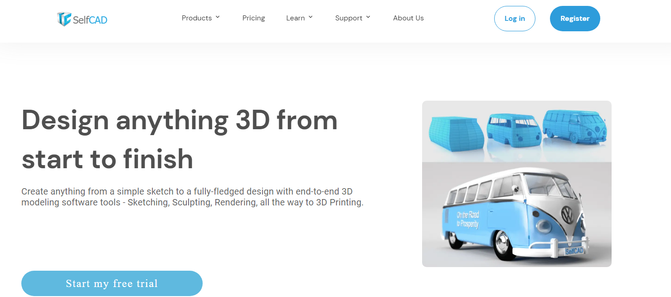Go to the Pricing page

(253, 18)
